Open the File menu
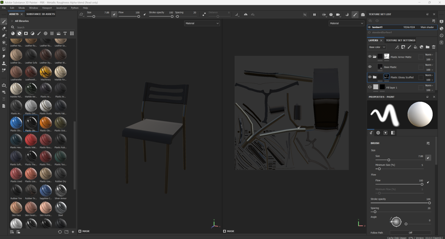Viewport: 445px width, 239px height. pyautogui.click(x=4, y=8)
